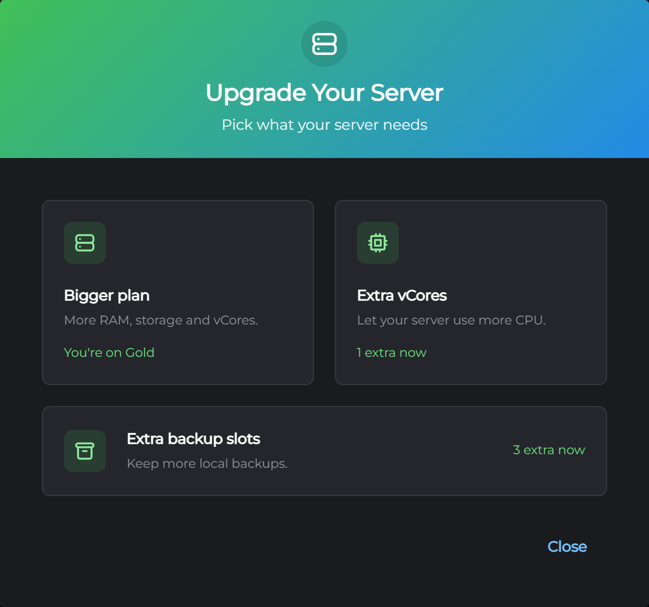Click the server icon in the header
This screenshot has width=649, height=607.
(x=324, y=44)
